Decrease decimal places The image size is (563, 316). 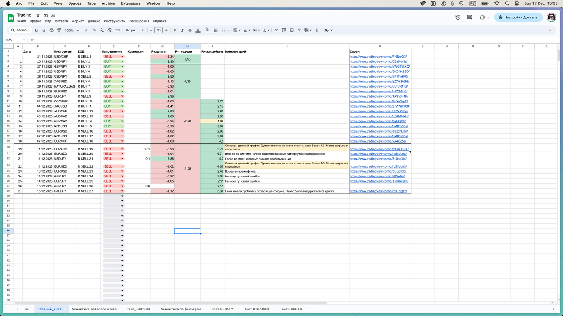pyautogui.click(x=102, y=31)
